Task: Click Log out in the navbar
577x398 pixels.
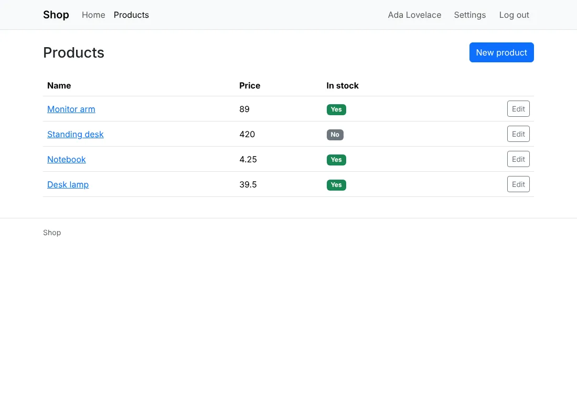Action: click(x=514, y=15)
